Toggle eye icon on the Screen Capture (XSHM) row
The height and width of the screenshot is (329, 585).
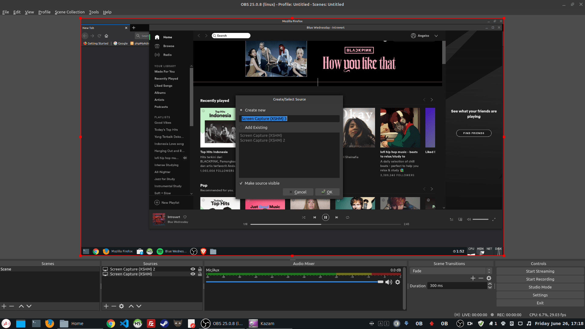coord(193,274)
